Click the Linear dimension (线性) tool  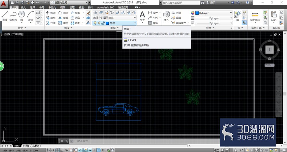point(153,13)
